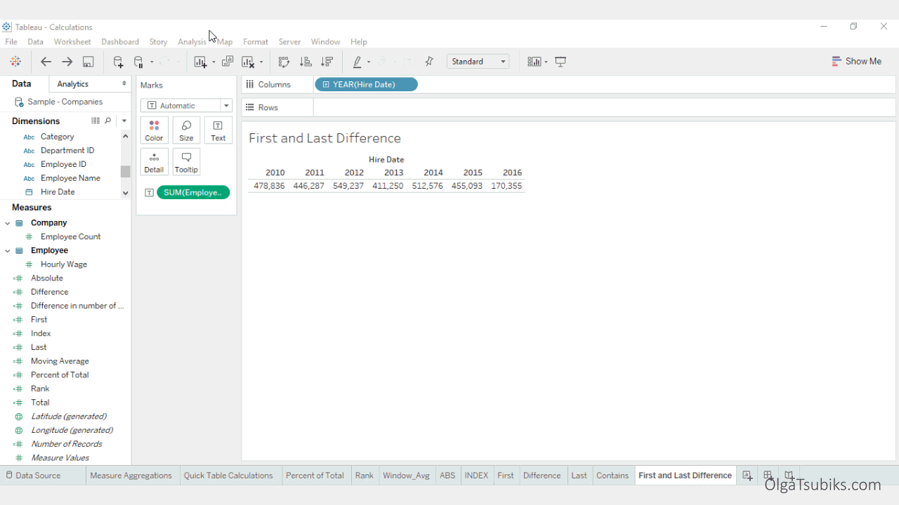Sort ascending using toolbar icon
Image resolution: width=899 pixels, height=505 pixels.
(x=306, y=62)
